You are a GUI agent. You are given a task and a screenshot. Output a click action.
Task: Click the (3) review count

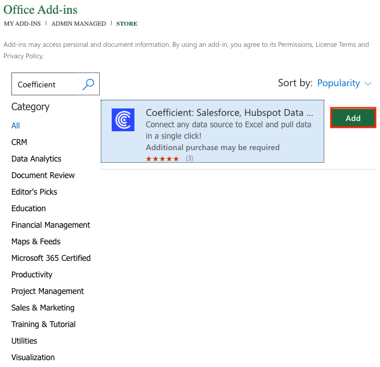click(189, 158)
